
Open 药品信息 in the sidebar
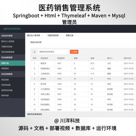(13, 80)
